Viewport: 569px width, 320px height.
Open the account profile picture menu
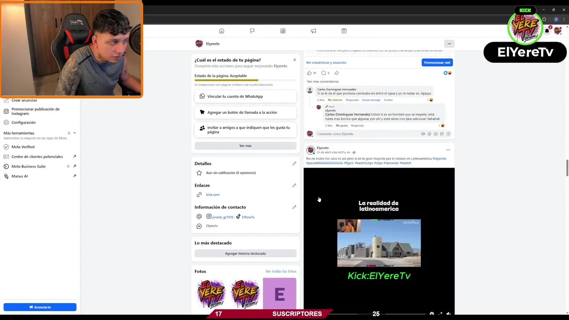click(x=557, y=31)
